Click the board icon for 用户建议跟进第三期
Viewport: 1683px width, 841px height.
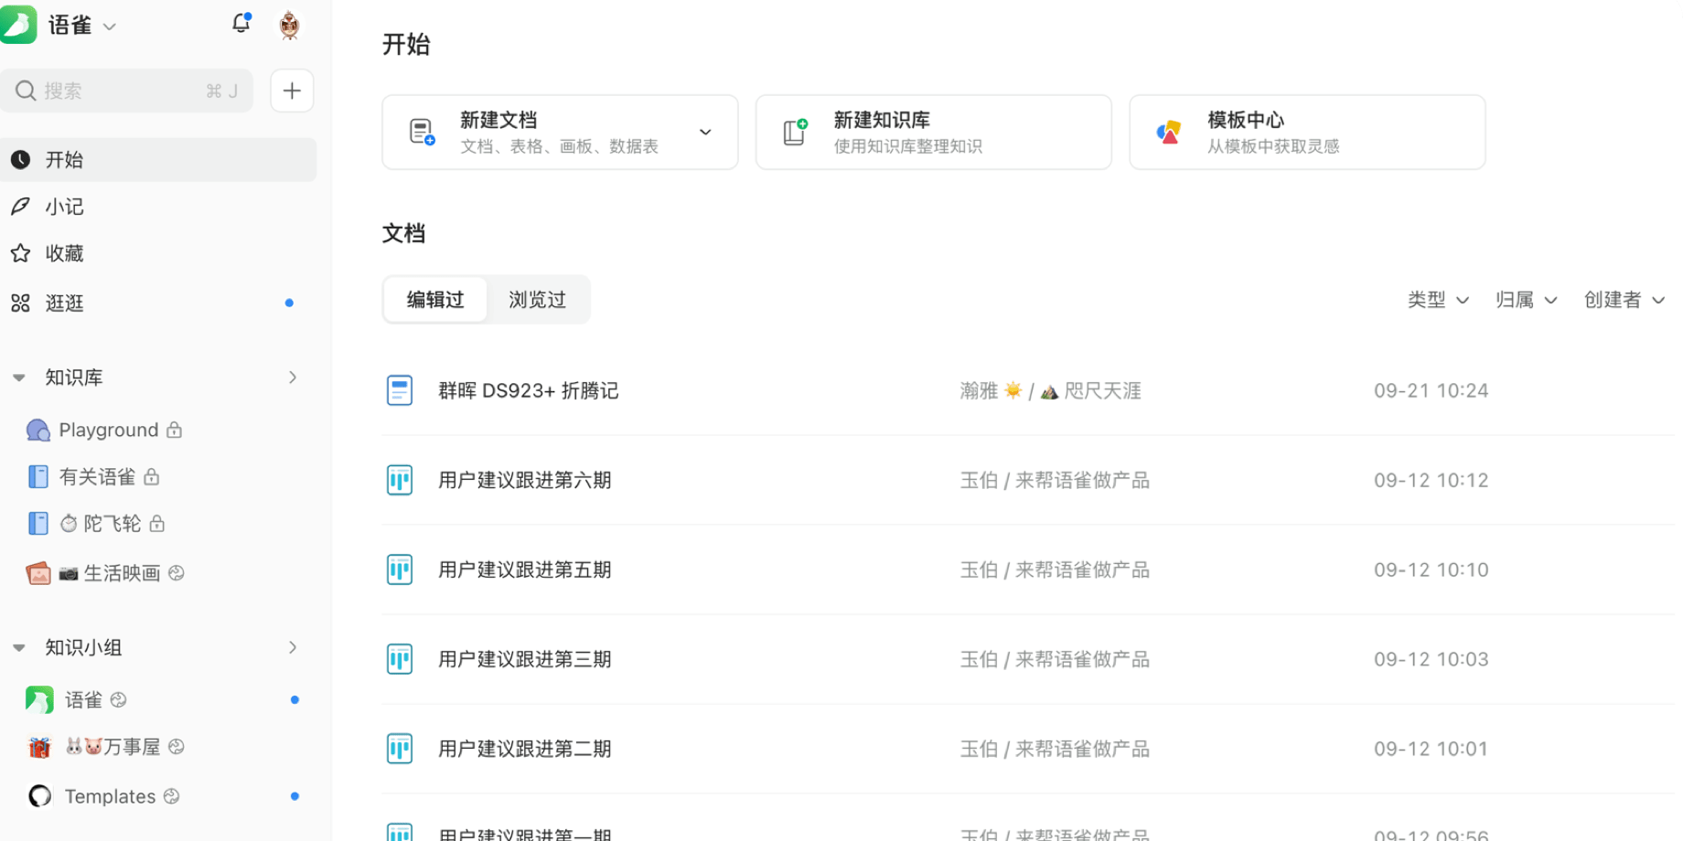tap(400, 659)
